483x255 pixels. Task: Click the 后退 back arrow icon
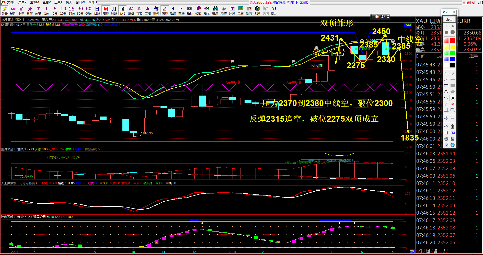[x=173, y=11]
